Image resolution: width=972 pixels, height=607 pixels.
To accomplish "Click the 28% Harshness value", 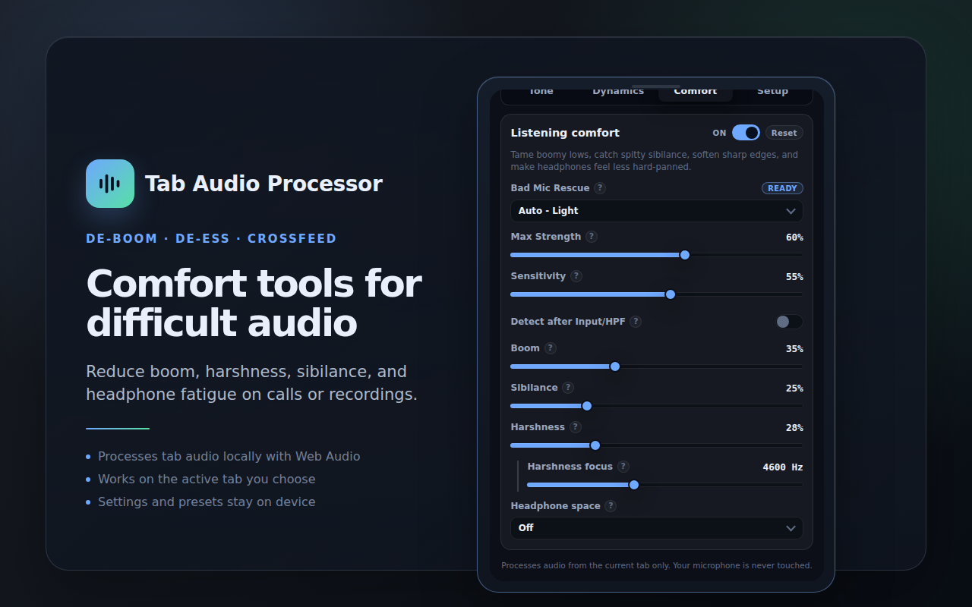I will pos(794,428).
